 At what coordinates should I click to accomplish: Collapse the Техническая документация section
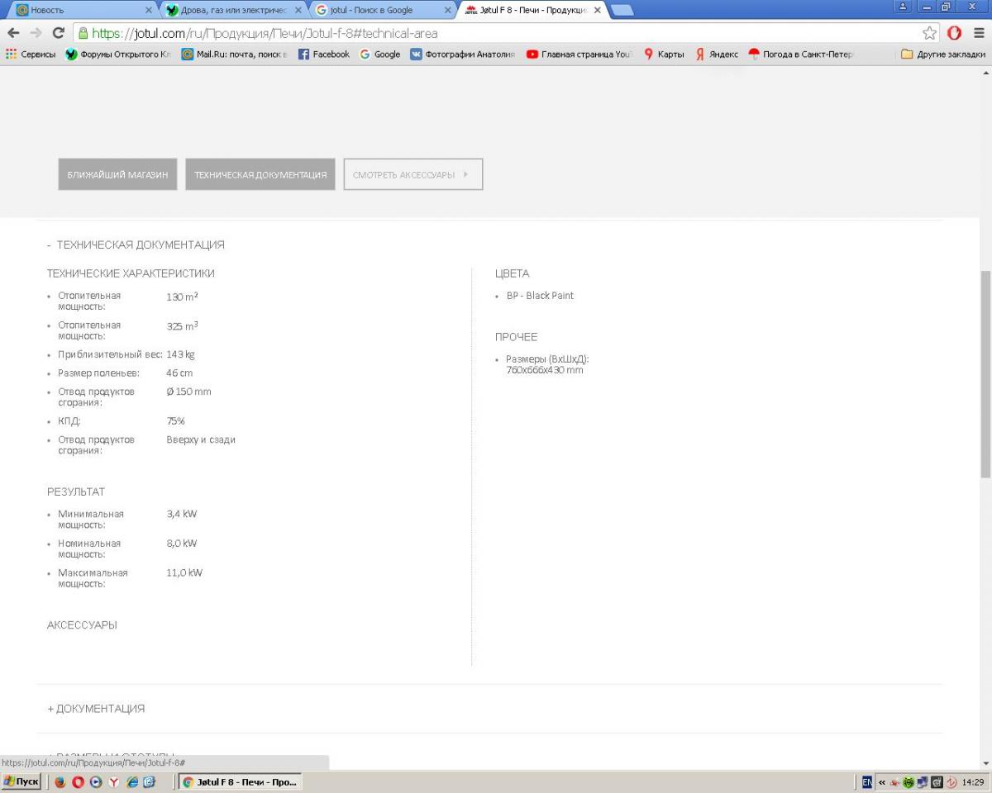136,245
